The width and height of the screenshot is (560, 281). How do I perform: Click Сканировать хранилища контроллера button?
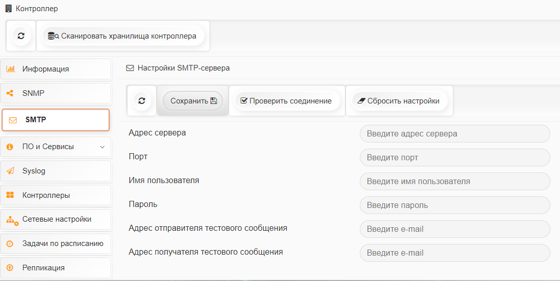point(123,36)
